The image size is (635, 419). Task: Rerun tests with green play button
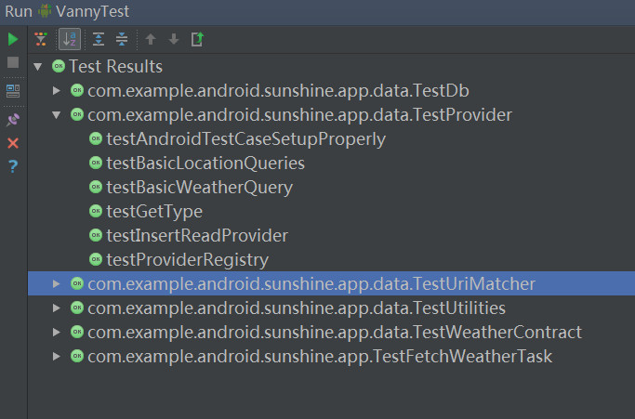tap(13, 39)
